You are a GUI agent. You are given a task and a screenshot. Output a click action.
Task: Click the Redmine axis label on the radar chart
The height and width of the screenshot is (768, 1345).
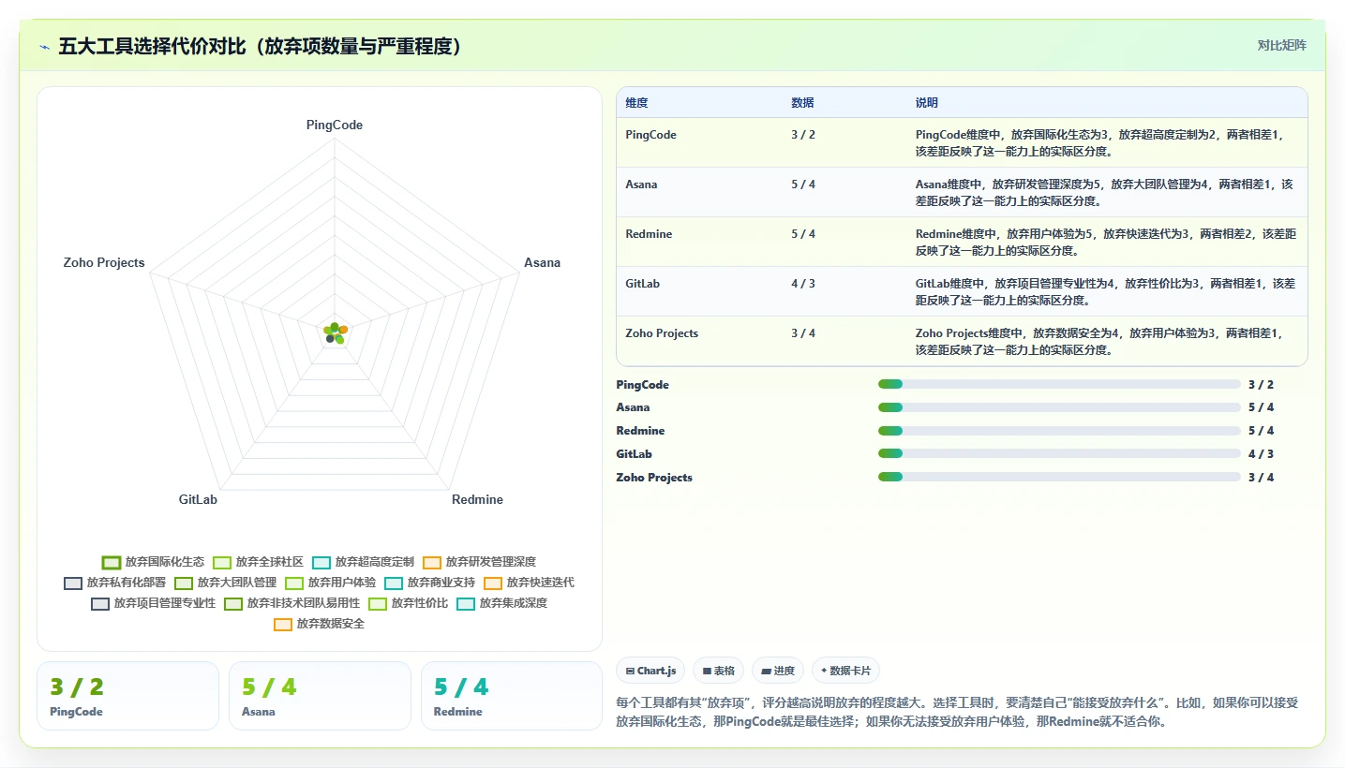(x=477, y=499)
